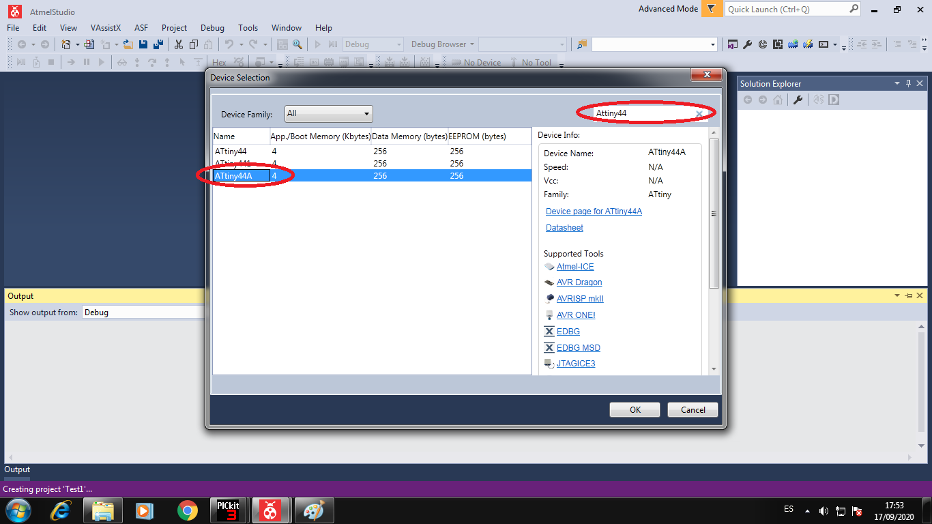Open the File menu
Viewport: 932px width, 524px height.
(14, 28)
